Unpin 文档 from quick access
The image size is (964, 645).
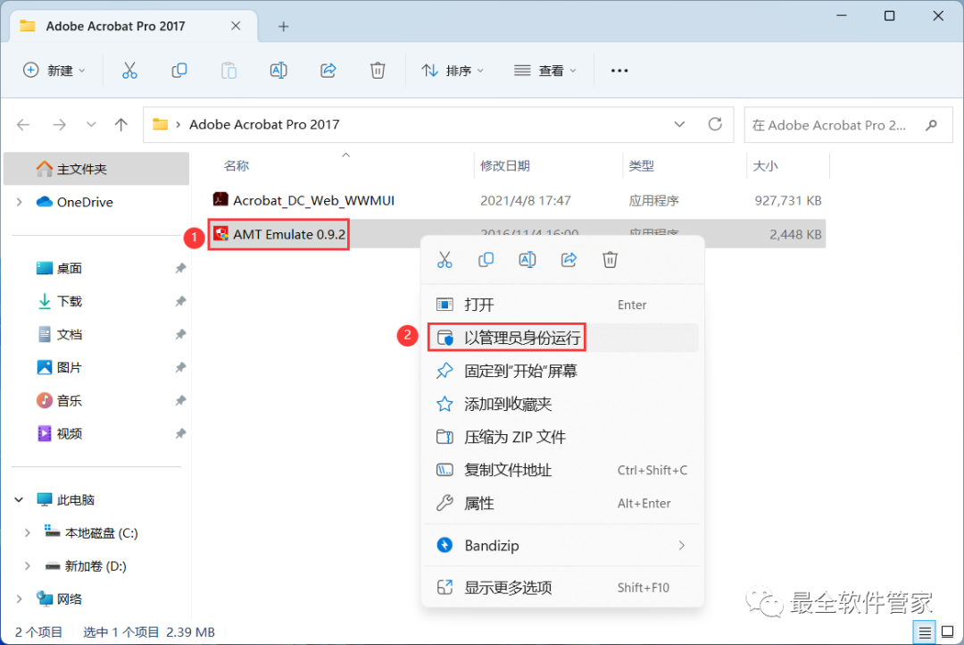click(180, 334)
